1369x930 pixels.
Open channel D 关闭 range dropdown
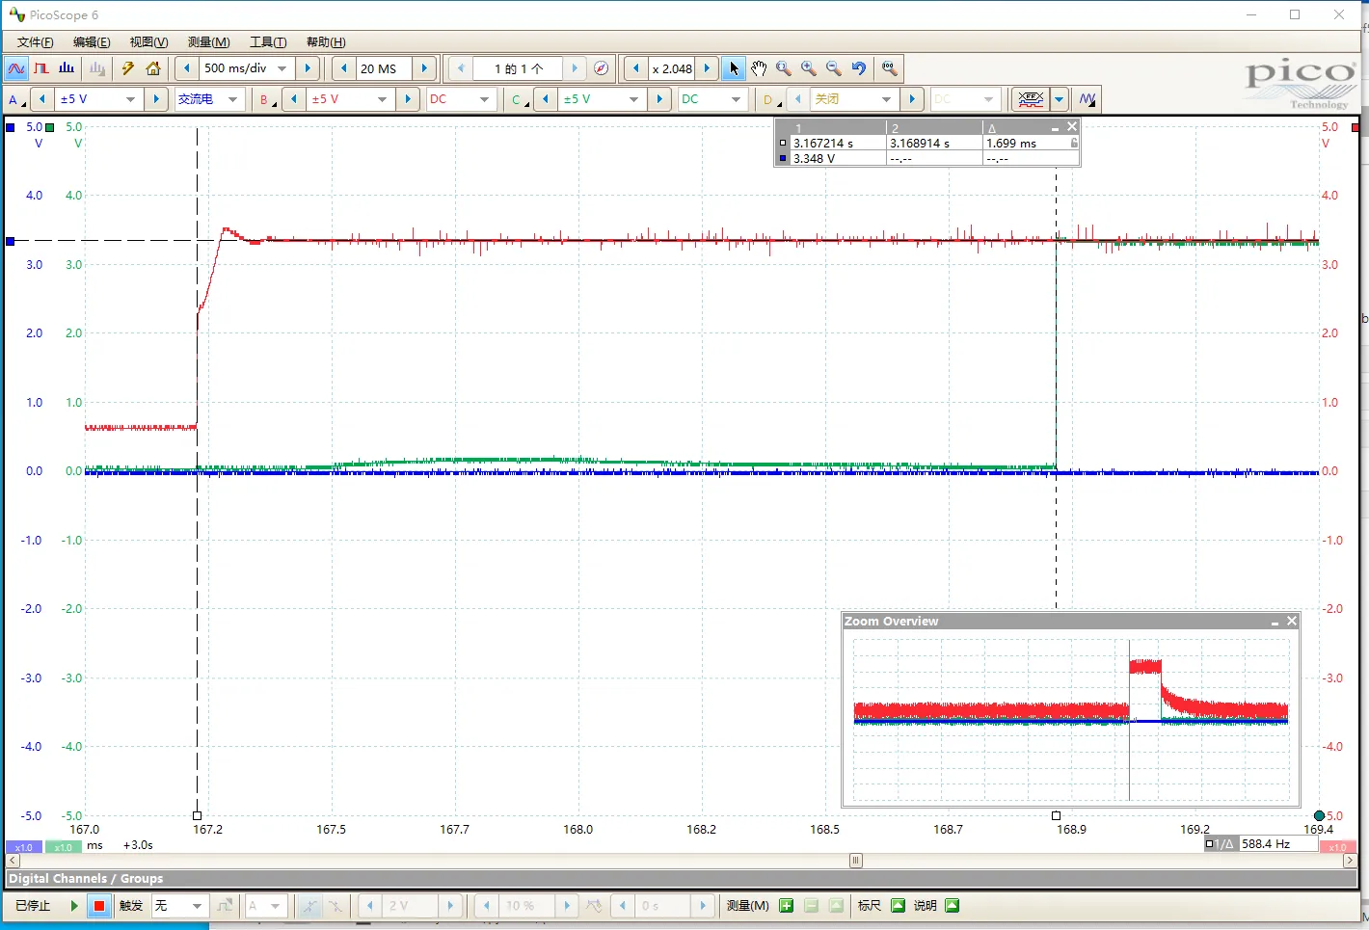pos(887,99)
